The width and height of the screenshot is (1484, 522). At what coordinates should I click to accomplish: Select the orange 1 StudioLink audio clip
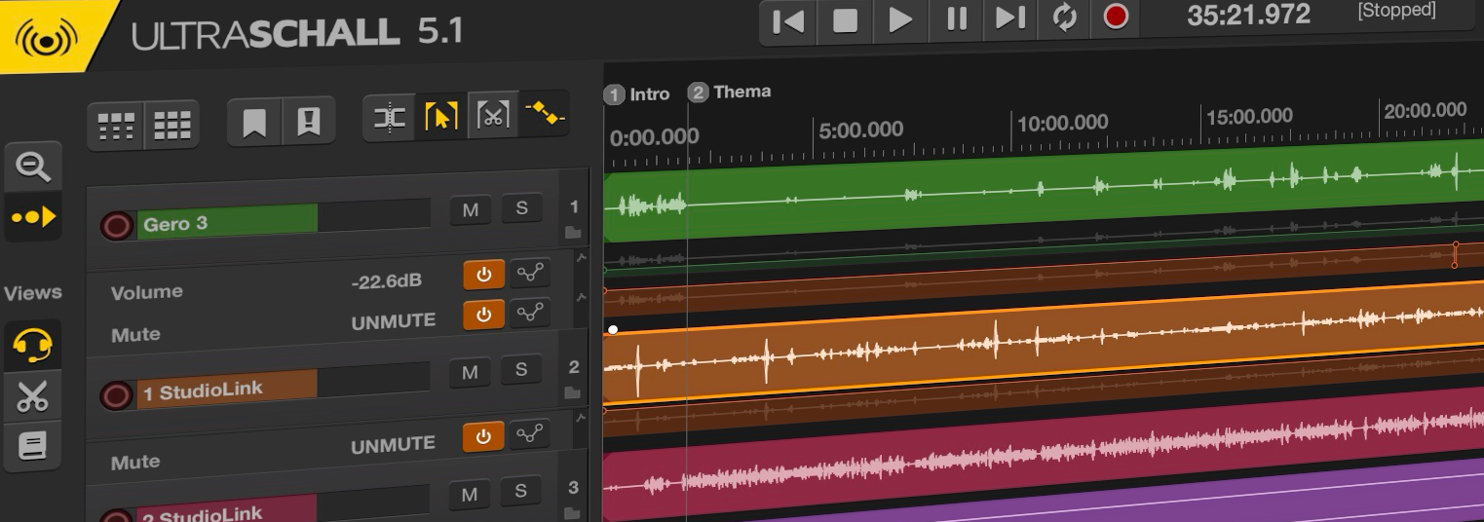coord(1043,341)
